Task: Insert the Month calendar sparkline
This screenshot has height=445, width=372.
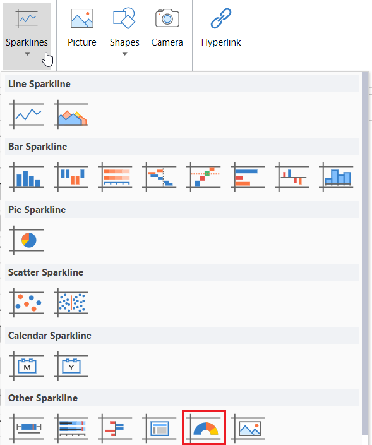Action: pyautogui.click(x=27, y=366)
